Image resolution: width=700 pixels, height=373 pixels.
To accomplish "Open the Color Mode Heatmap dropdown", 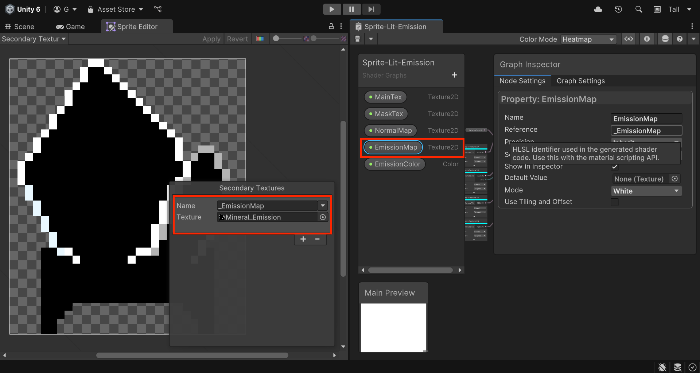I will coord(588,39).
